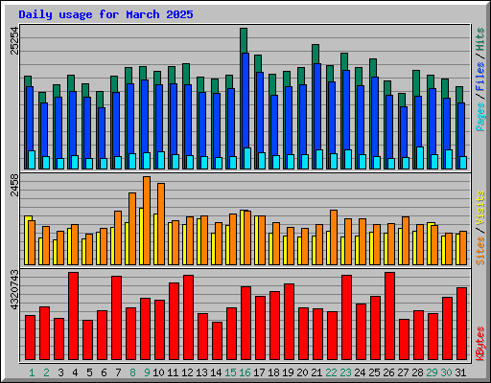Image resolution: width=491 pixels, height=383 pixels.
Task: Click day 12 on the date axis
Action: point(187,372)
